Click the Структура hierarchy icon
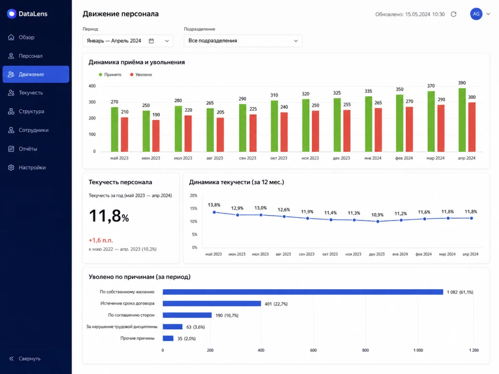The width and height of the screenshot is (499, 374). click(11, 112)
